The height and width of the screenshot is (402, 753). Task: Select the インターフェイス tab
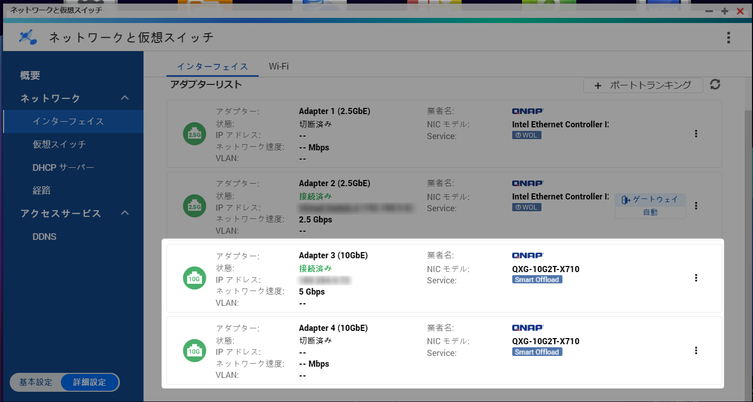tap(213, 66)
